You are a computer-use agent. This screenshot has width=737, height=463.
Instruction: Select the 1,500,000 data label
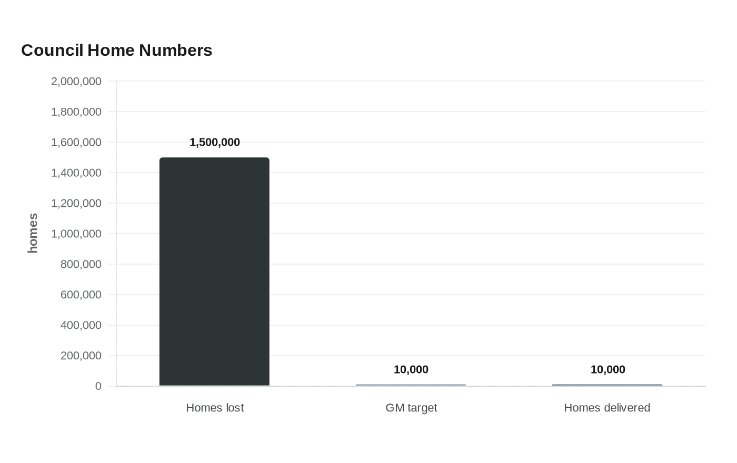(x=215, y=143)
